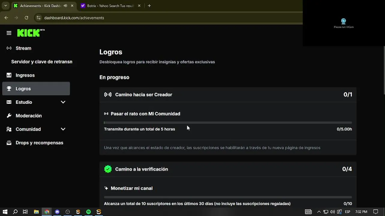Viewport: 385px width, 216px height.
Task: Switch the ESP keyboard language indicator
Action: tap(348, 212)
